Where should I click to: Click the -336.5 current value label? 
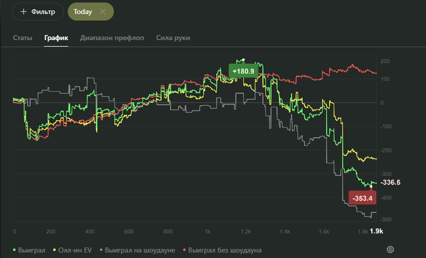(x=391, y=182)
